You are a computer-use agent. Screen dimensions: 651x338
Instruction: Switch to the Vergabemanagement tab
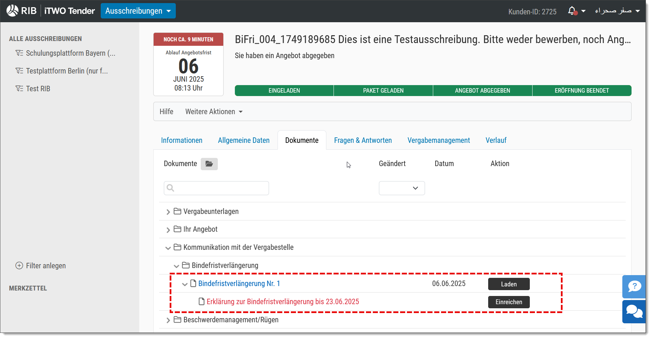[x=439, y=140]
